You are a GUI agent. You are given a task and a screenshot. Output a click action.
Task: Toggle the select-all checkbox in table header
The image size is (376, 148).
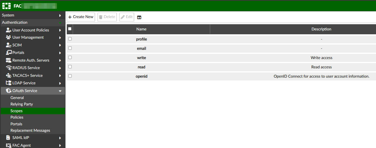pyautogui.click(x=70, y=29)
